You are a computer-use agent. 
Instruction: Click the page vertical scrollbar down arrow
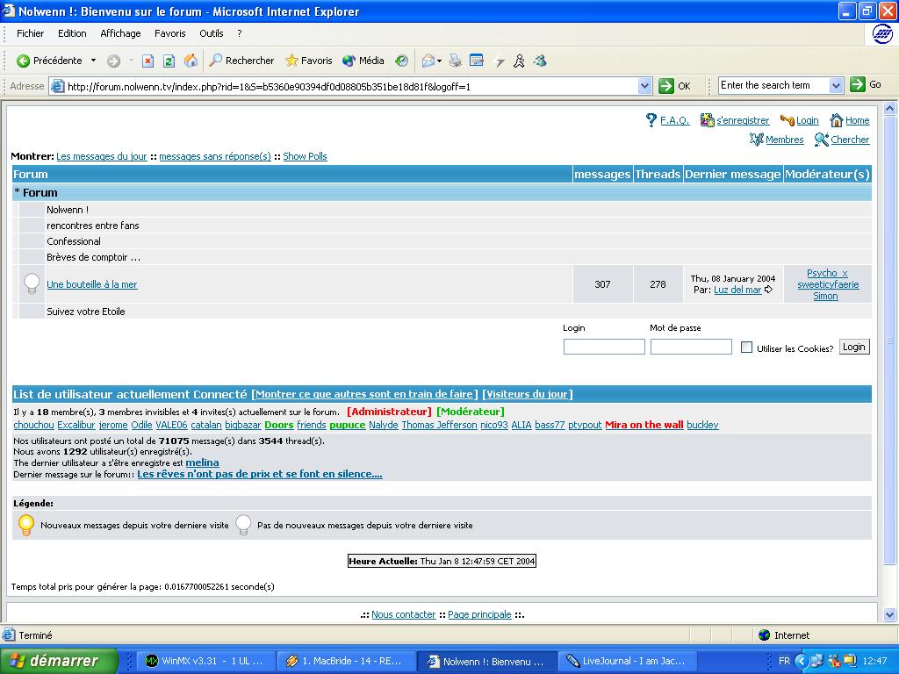[x=890, y=615]
